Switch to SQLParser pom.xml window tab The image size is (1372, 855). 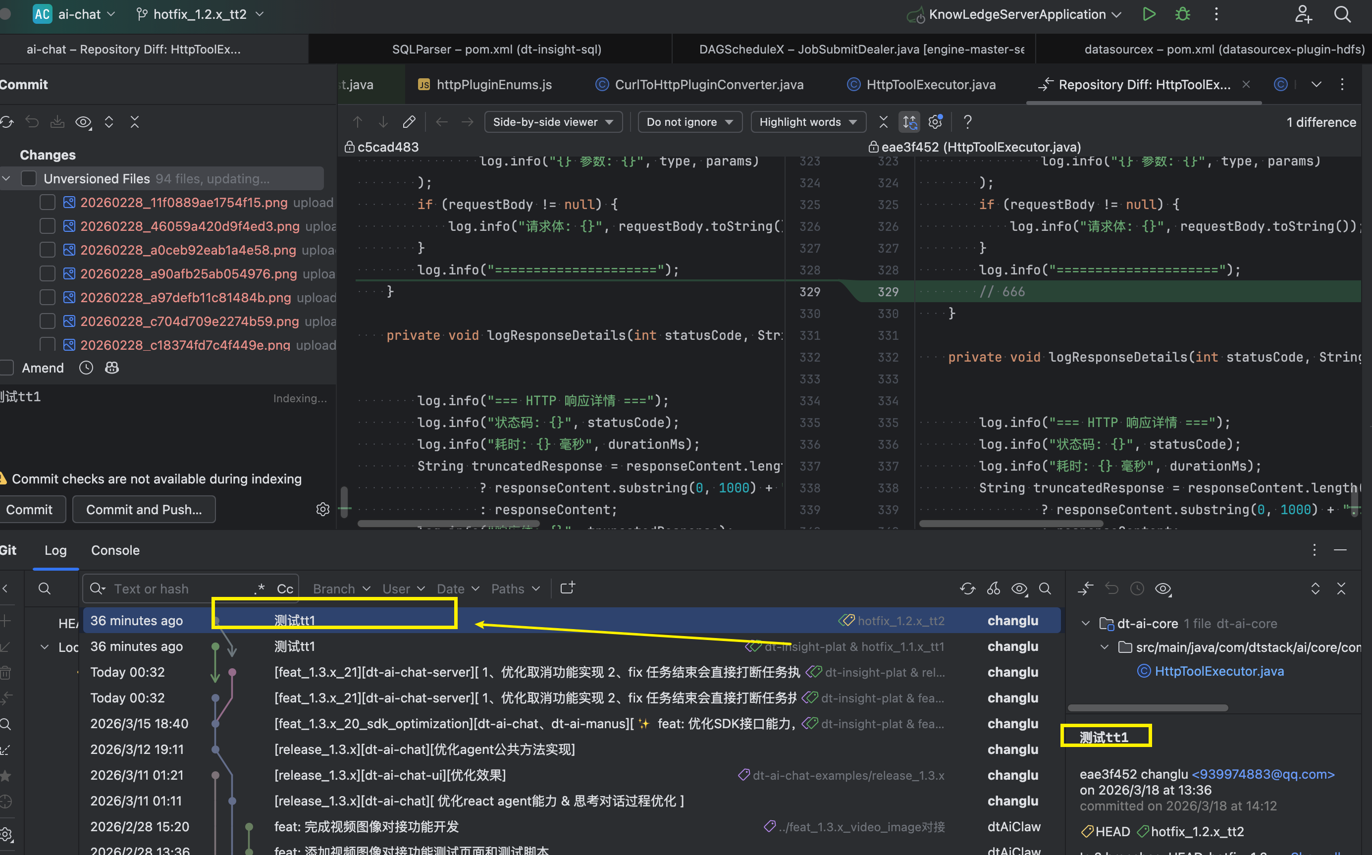tap(491, 49)
